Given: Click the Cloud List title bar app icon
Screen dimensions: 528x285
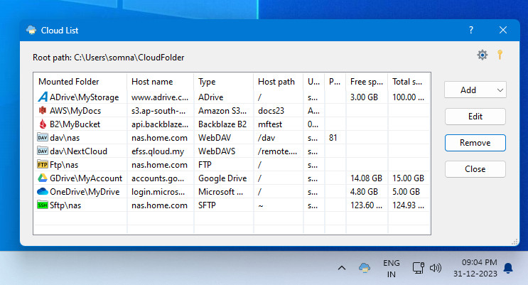Looking at the screenshot, I should [31, 30].
